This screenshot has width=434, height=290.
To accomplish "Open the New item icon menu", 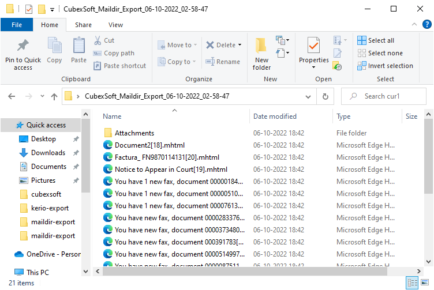I will point(282,40).
